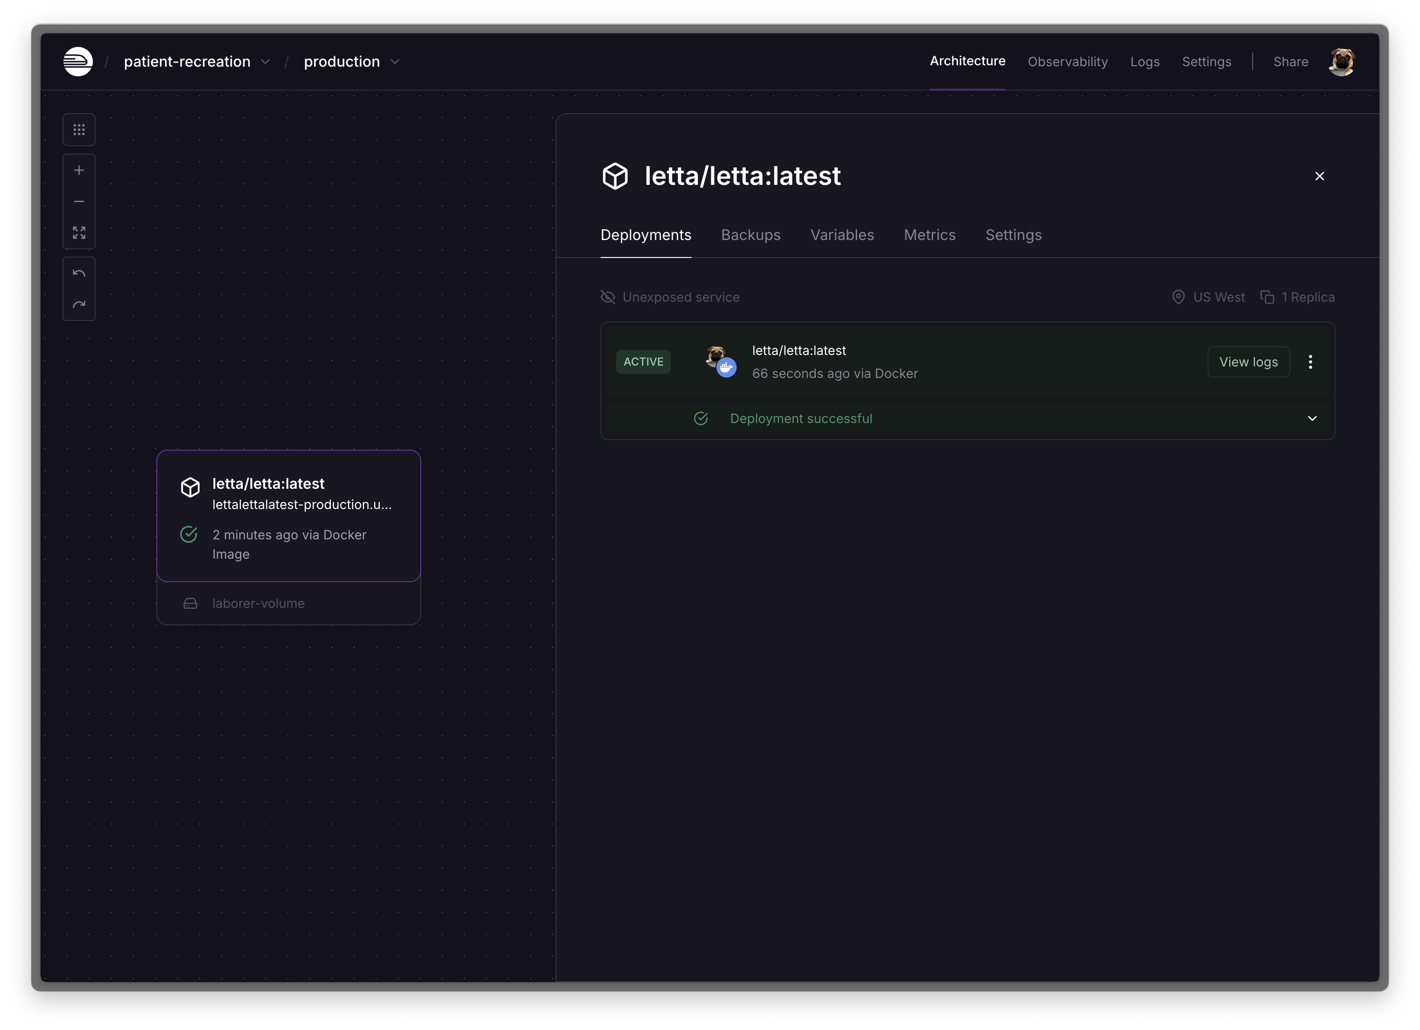Click the View logs button
Viewport: 1420px width, 1030px height.
[1248, 362]
